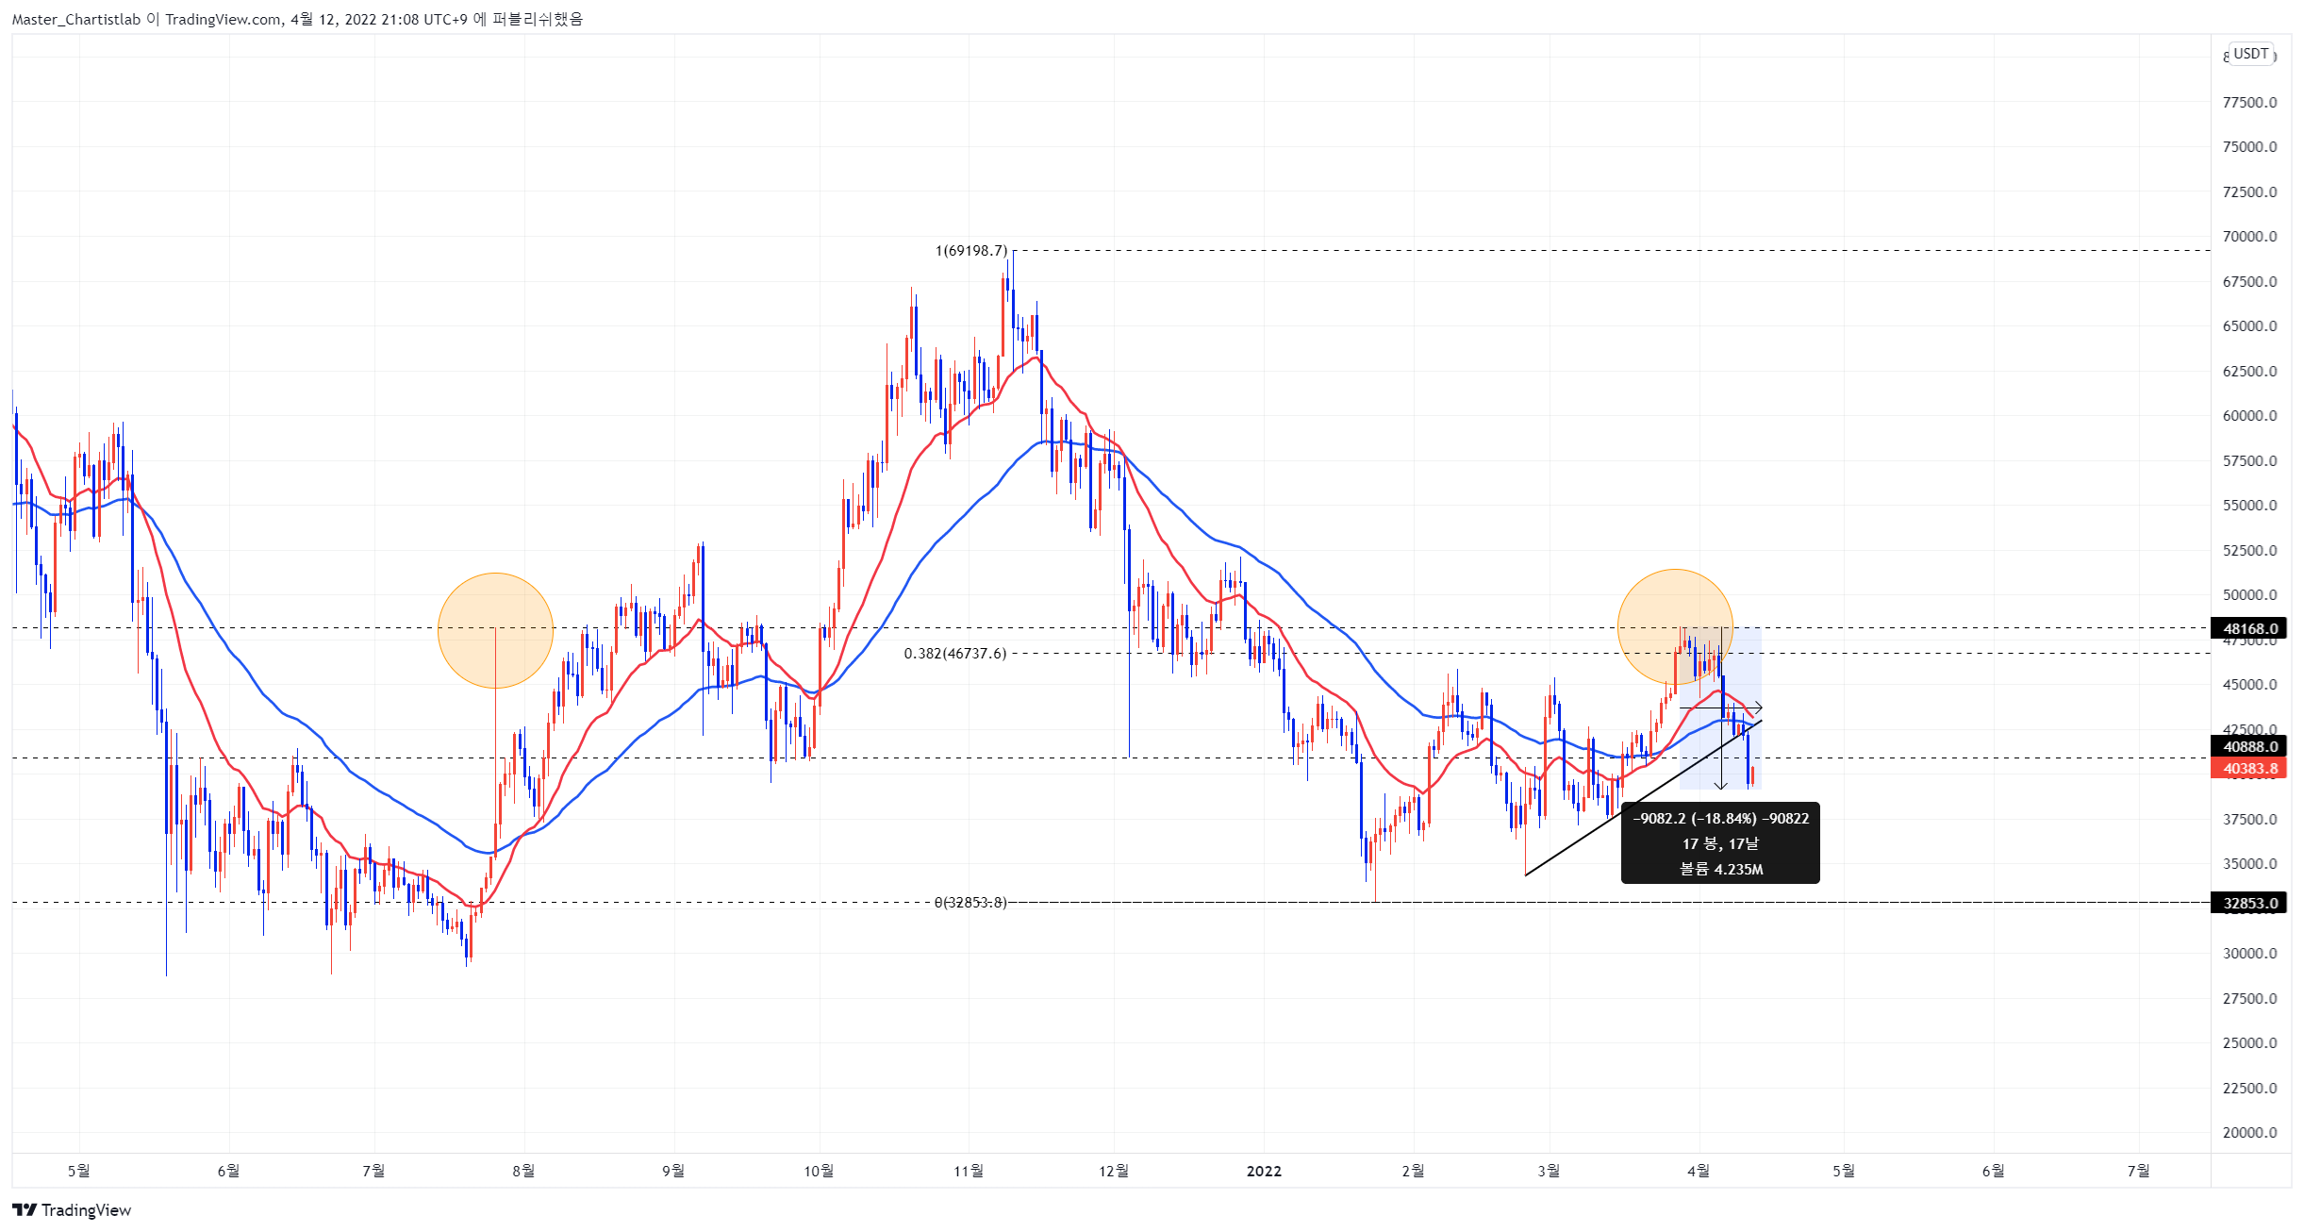Click the 70000.0 price axis tick
The image size is (2304, 1232).
pos(2249,236)
